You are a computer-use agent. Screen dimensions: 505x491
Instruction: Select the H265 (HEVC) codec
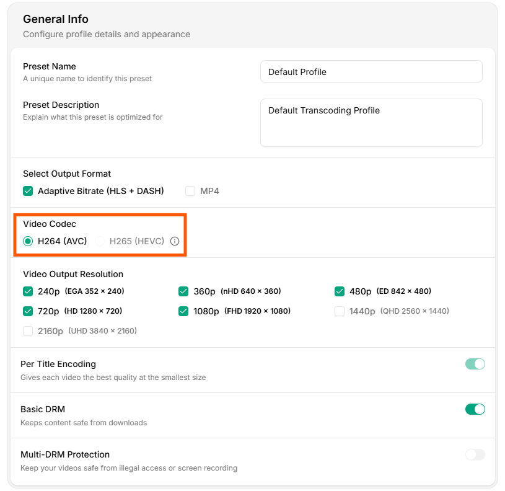coord(100,241)
